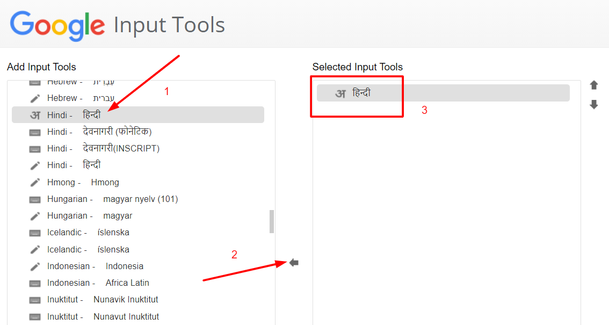Click the keyboard icon for Hindi देवनागरी (फोनेटिक)
This screenshot has width=609, height=325.
34,131
